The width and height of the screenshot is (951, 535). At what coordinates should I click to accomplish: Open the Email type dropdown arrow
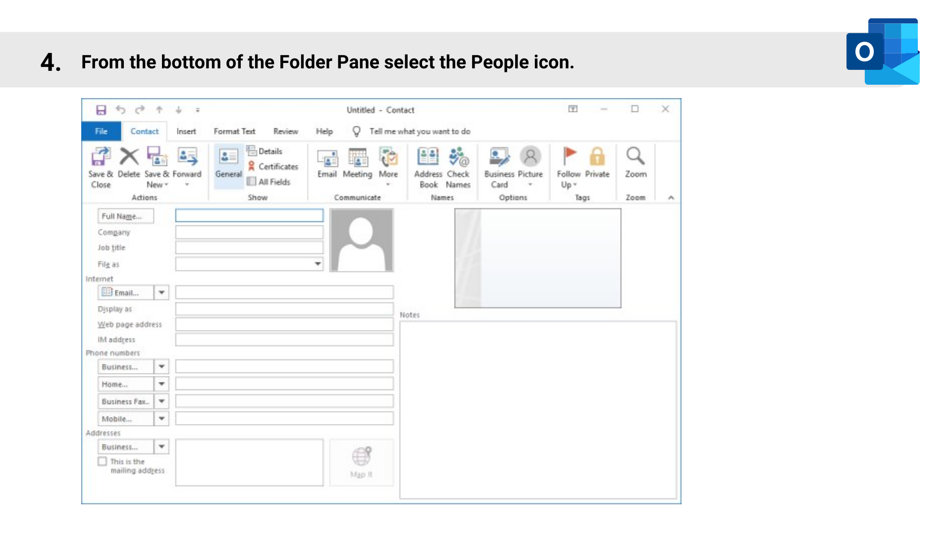pos(161,293)
